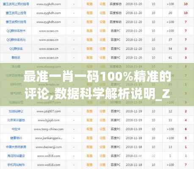Screen dimensions: 194x169
Task: Click the 群排名 keyword link
Action: (16, 57)
